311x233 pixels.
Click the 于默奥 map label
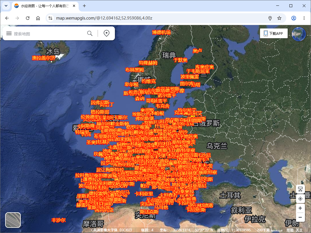[x=180, y=60]
